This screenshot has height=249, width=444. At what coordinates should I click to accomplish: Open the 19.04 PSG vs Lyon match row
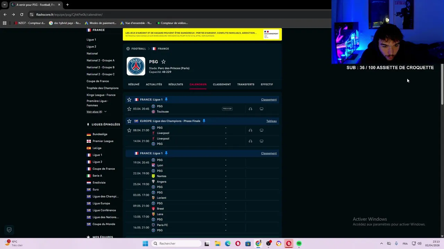click(202, 163)
